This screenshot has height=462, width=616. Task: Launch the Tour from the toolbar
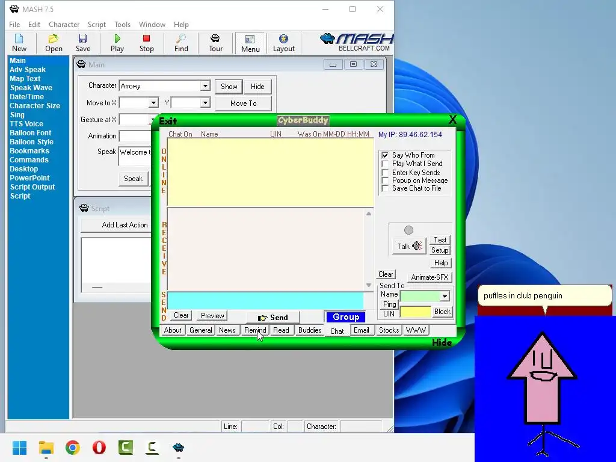click(x=215, y=43)
